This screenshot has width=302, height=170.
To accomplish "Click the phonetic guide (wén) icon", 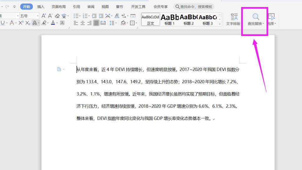I will pyautogui.click(x=64, y=16).
